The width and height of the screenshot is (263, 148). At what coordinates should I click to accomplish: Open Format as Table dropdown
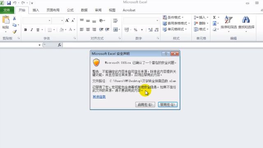coord(176,23)
